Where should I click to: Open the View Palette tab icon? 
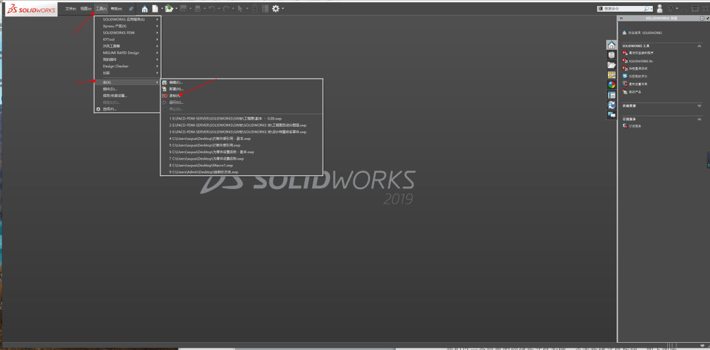tap(611, 75)
